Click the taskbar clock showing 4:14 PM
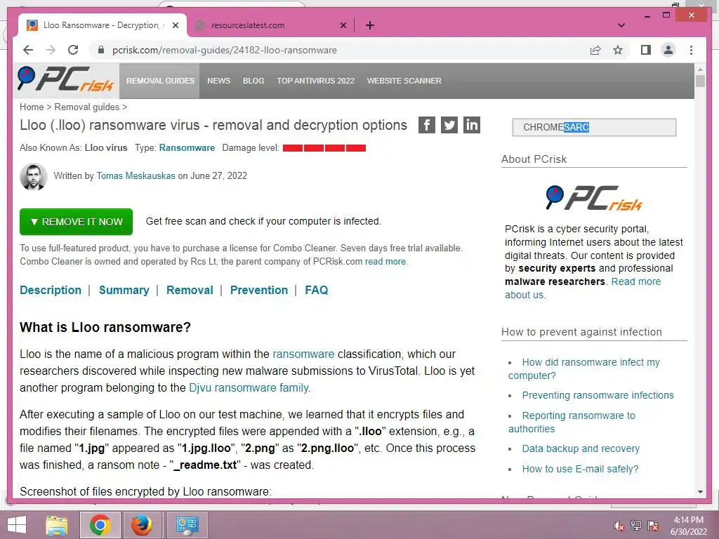The width and height of the screenshot is (719, 539). click(688, 526)
